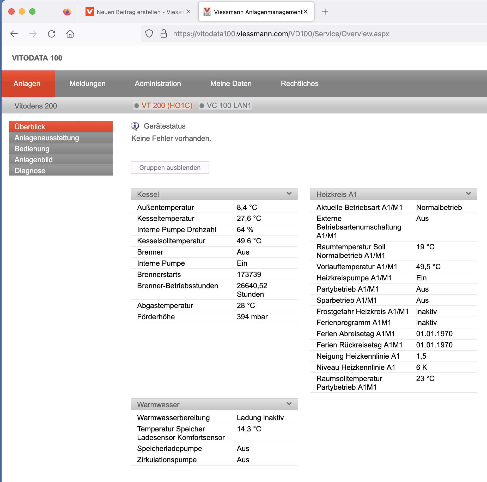Click the browser forward arrow
The image size is (487, 482).
click(x=33, y=34)
